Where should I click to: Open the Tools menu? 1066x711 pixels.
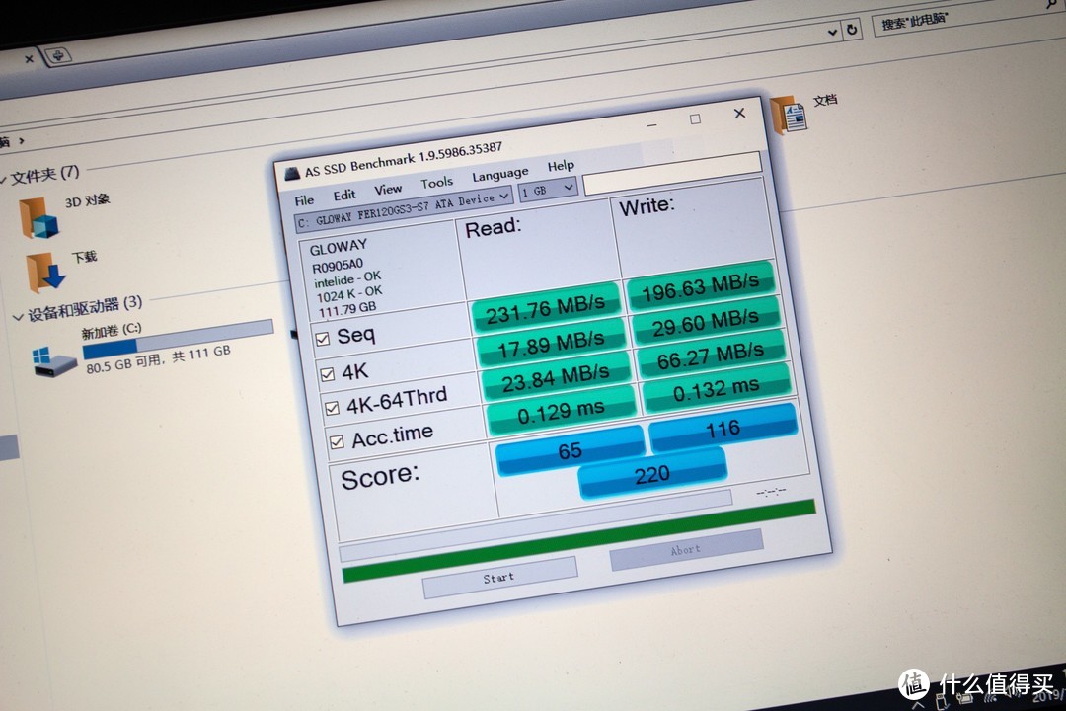[436, 183]
